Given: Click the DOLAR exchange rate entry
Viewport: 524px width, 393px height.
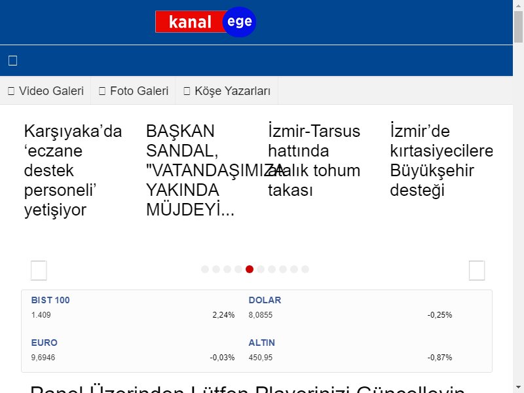Looking at the screenshot, I should [265, 301].
